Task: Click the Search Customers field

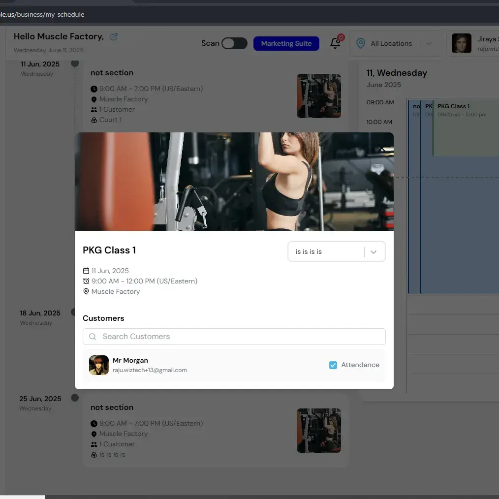Action: click(x=241, y=337)
